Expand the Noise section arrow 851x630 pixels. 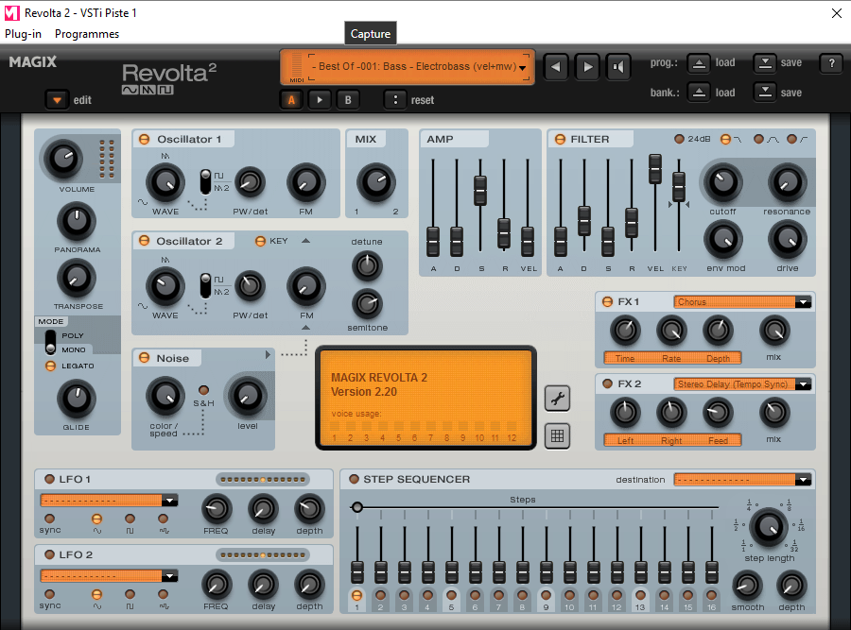268,354
